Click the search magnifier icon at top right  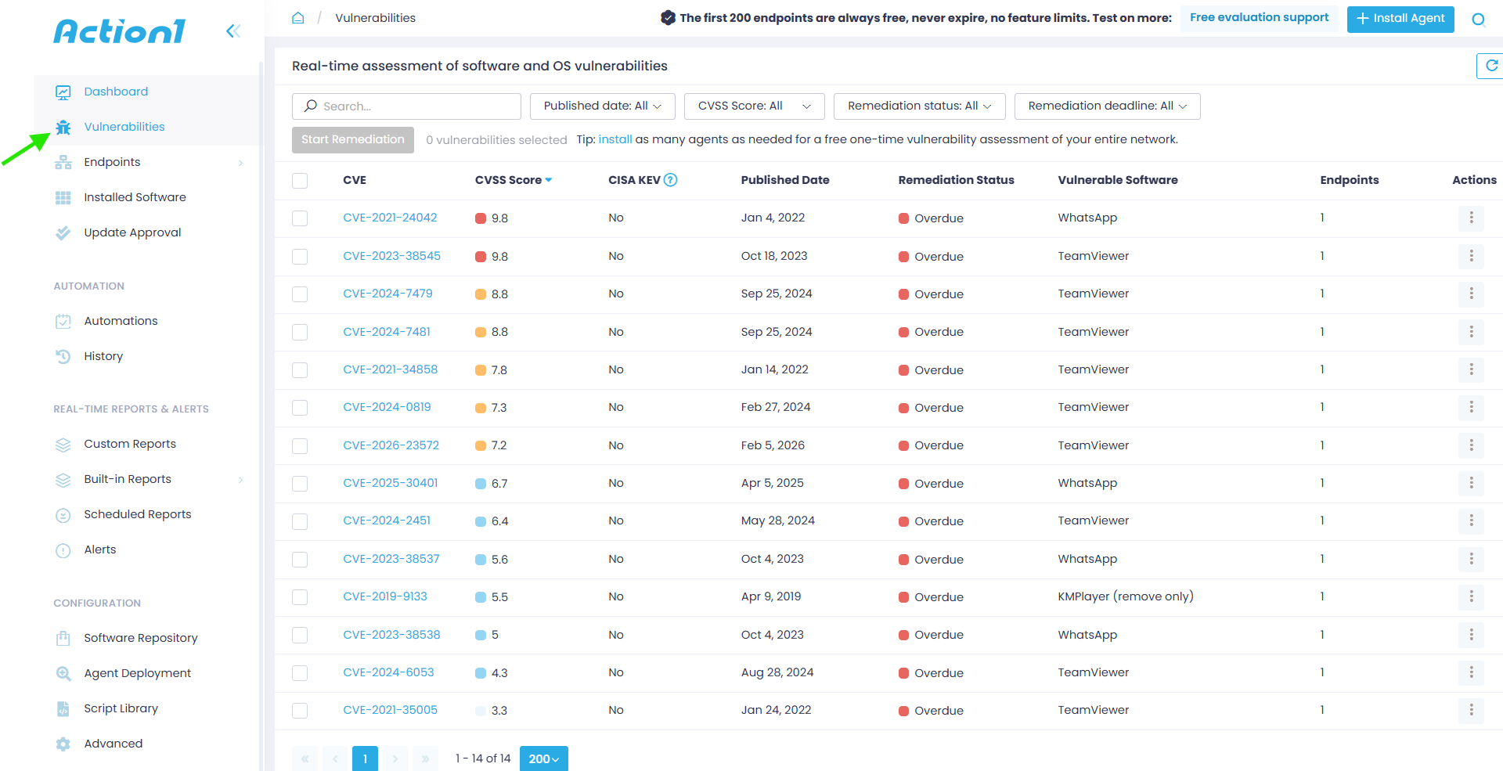(1478, 20)
